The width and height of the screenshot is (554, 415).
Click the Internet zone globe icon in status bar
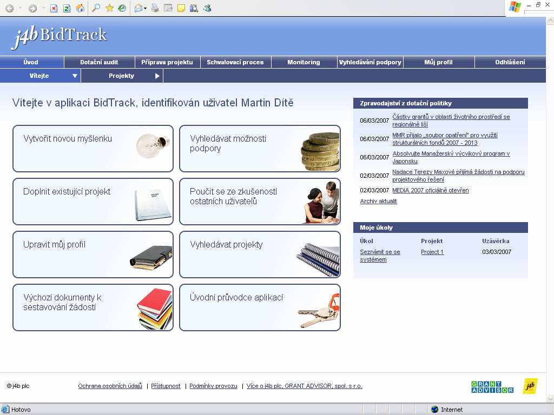(x=434, y=410)
